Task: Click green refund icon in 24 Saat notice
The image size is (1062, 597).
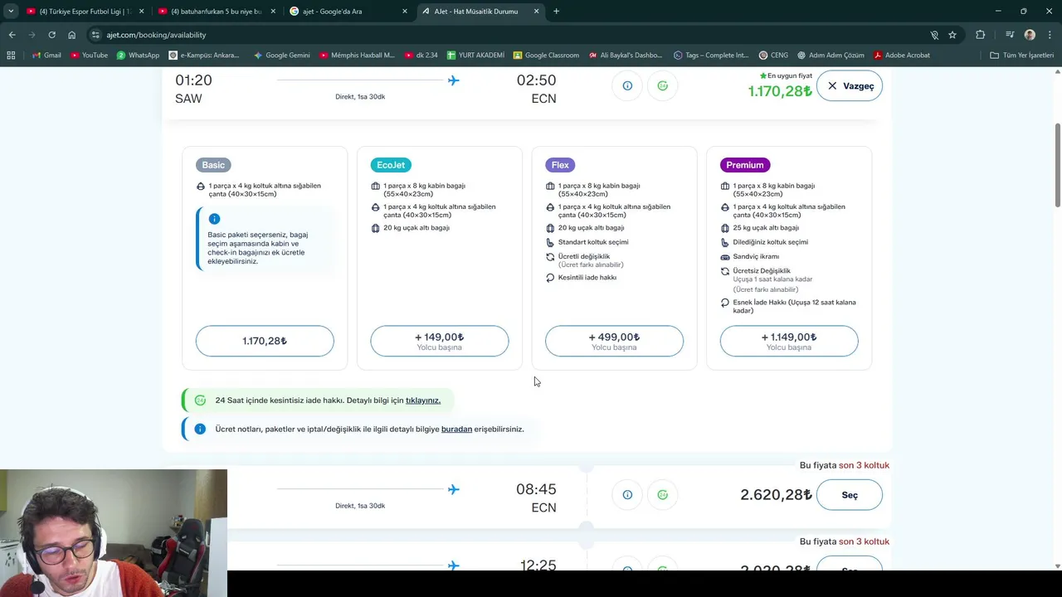Action: (x=200, y=400)
